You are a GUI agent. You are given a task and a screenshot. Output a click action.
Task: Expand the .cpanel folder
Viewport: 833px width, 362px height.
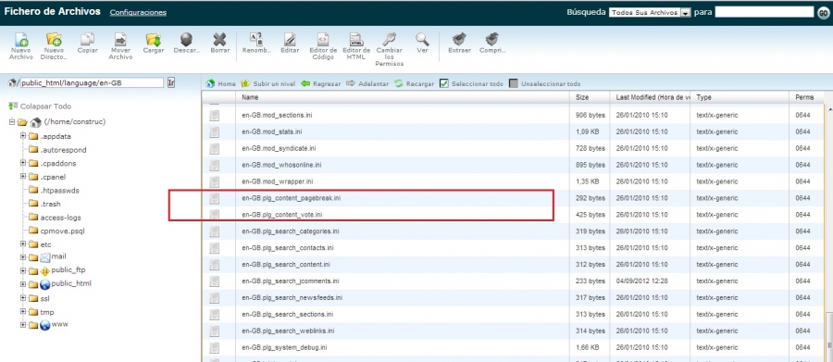23,177
